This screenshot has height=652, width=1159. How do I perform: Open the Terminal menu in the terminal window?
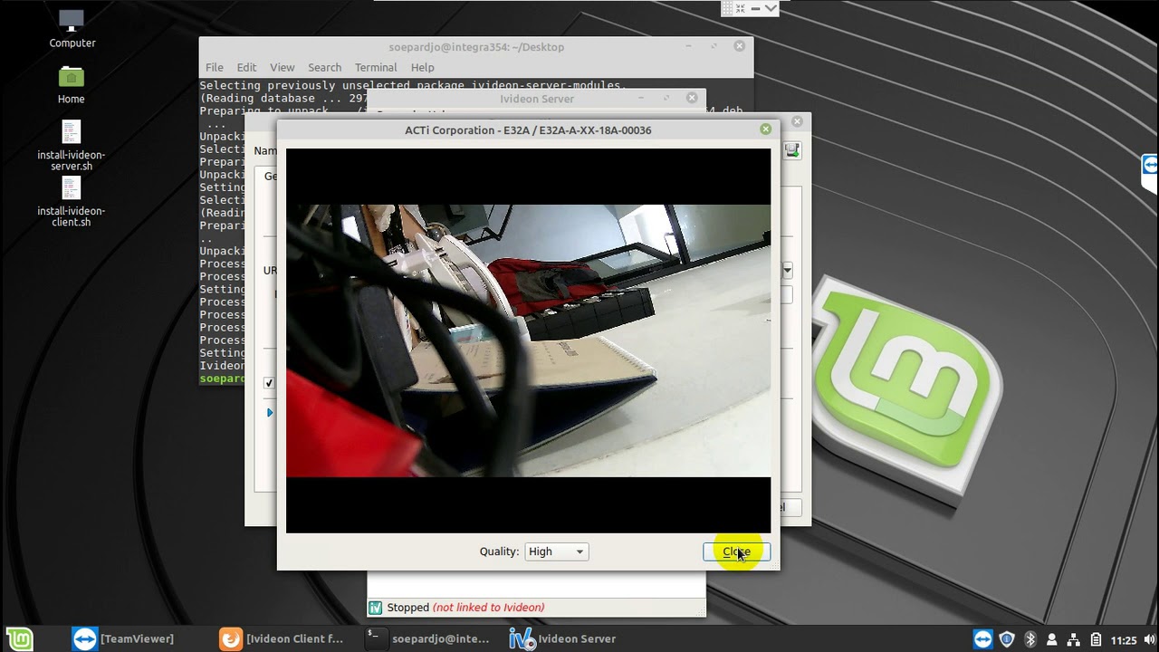coord(376,67)
